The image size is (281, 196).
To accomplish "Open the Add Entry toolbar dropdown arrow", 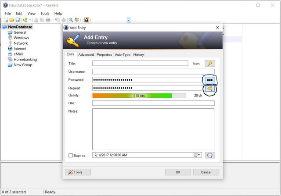I will pyautogui.click(x=30, y=20).
